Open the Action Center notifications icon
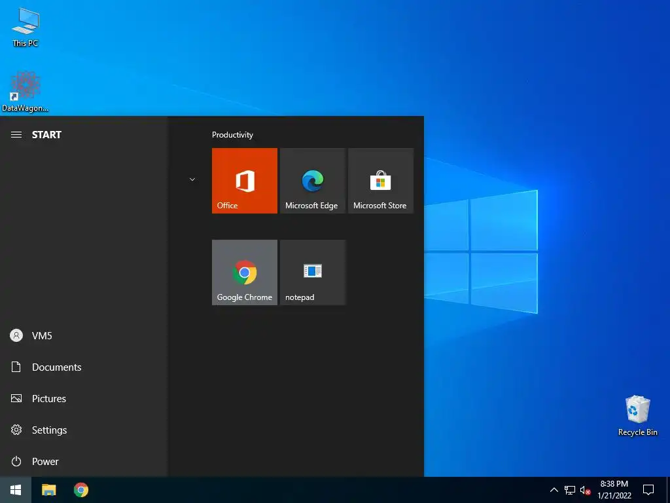 click(648, 490)
